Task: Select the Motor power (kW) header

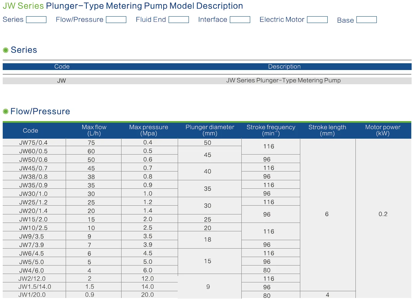Action: [383, 130]
